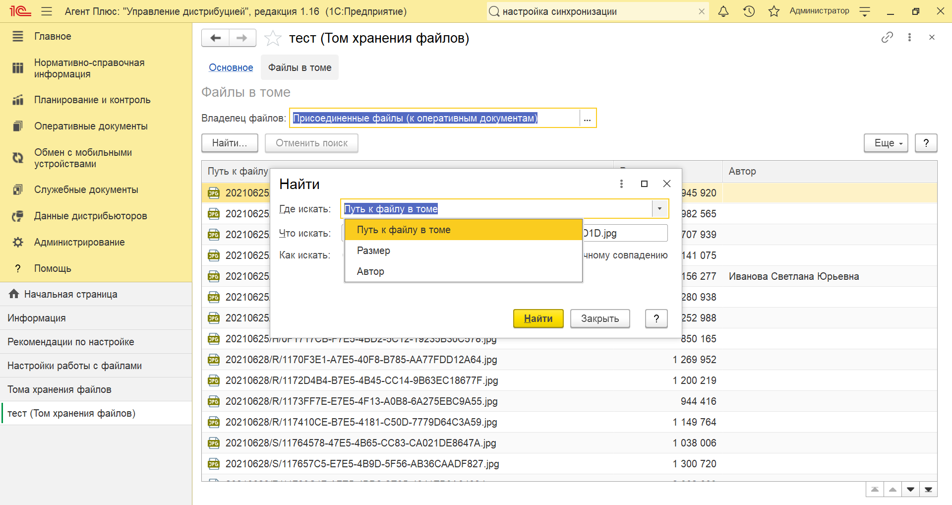Screen dimensions: 952x505
Task: Jump to the last list row arrow
Action: [928, 490]
